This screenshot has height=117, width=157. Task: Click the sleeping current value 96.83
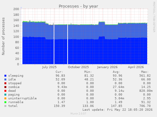click(60, 76)
